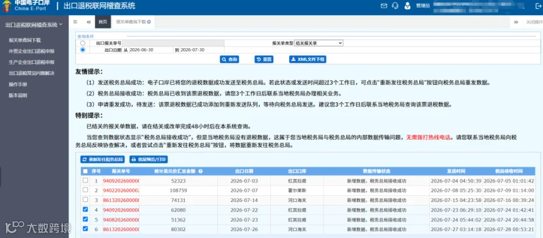Image resolution: width=543 pixels, height=238 pixels.
Task: Click amount cell 51362
Action: click(179, 219)
